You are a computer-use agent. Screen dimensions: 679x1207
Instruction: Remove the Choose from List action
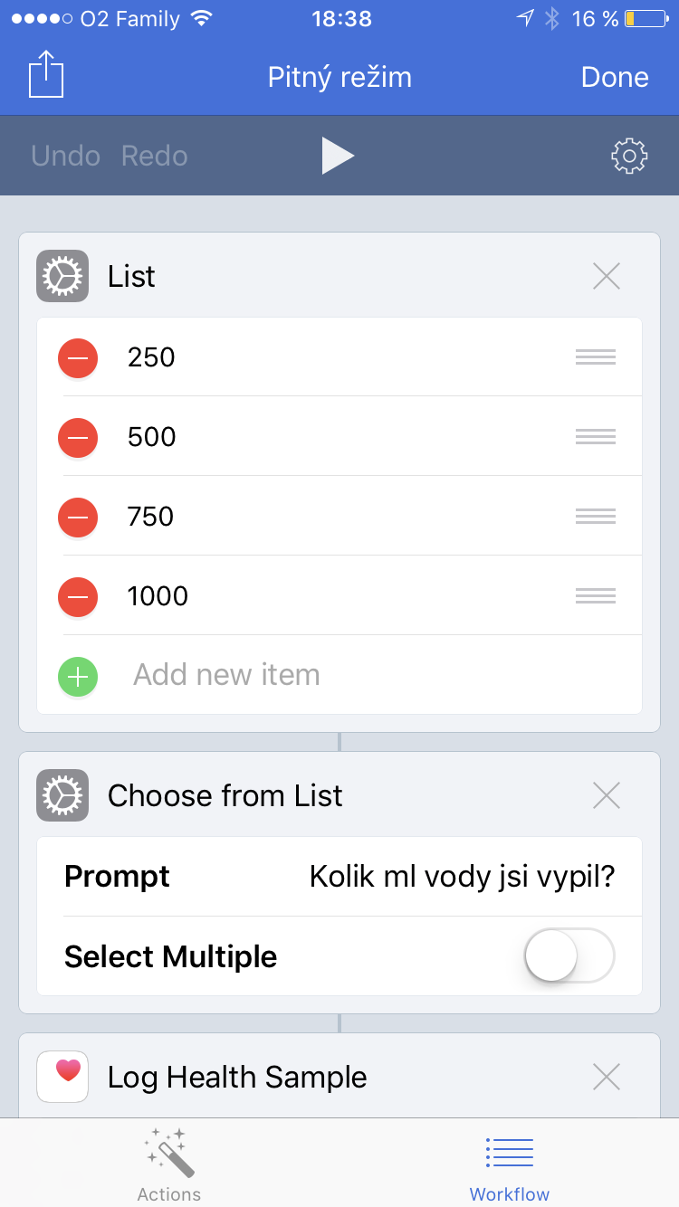point(606,795)
